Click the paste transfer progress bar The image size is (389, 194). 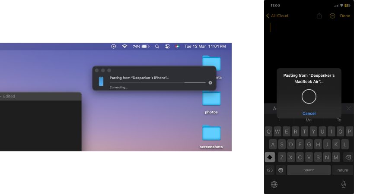pyautogui.click(x=158, y=82)
